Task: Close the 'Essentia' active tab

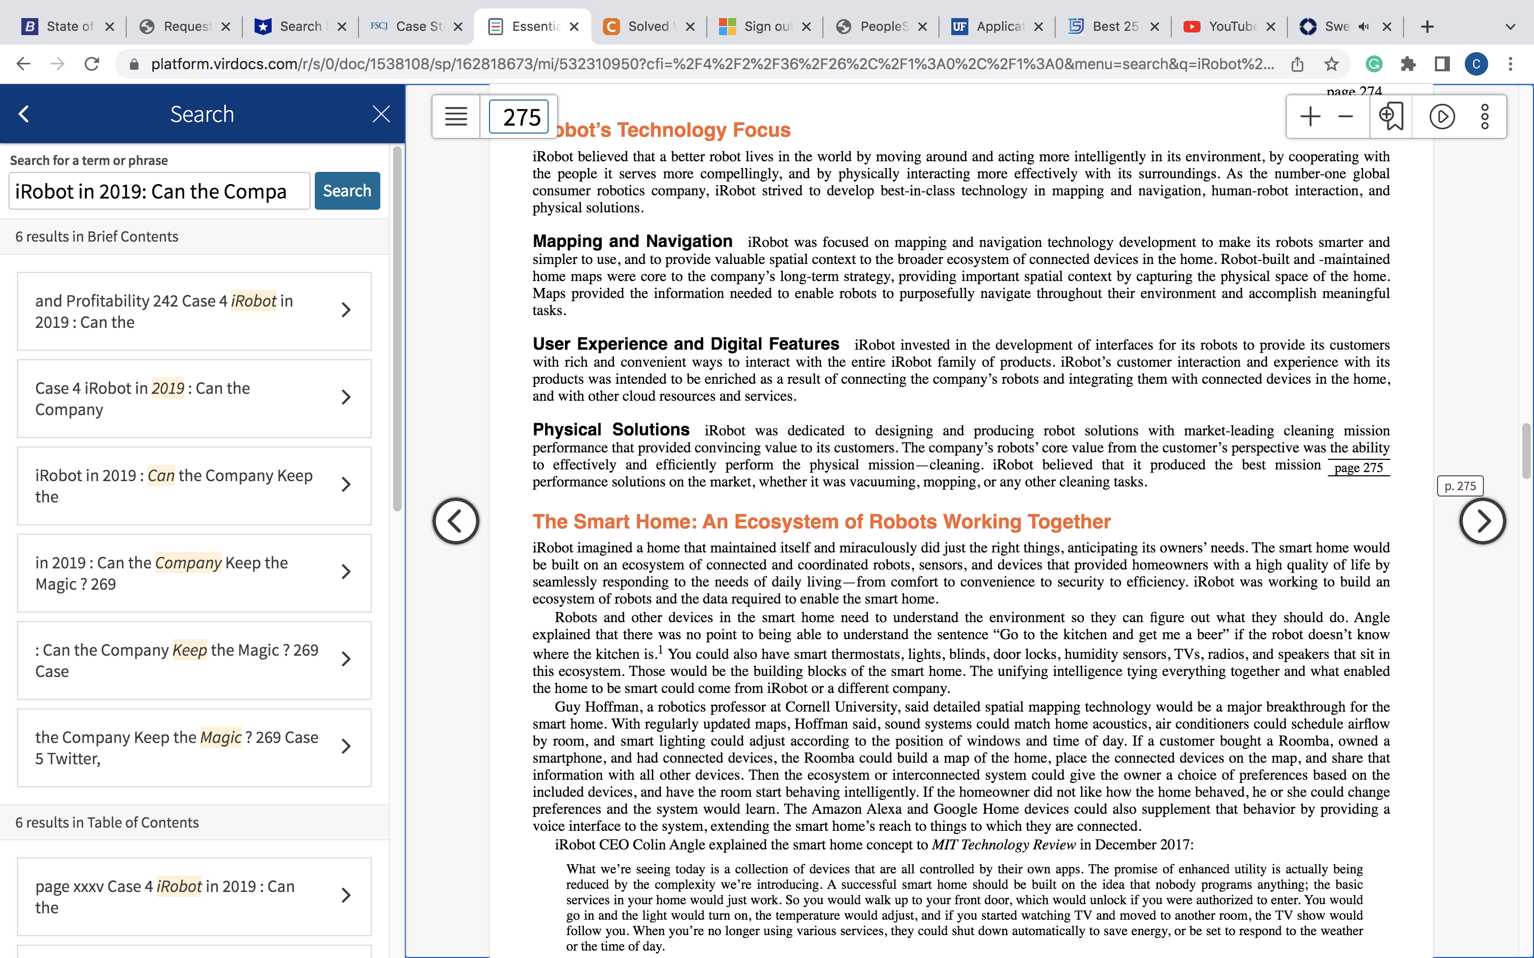Action: pos(574,27)
